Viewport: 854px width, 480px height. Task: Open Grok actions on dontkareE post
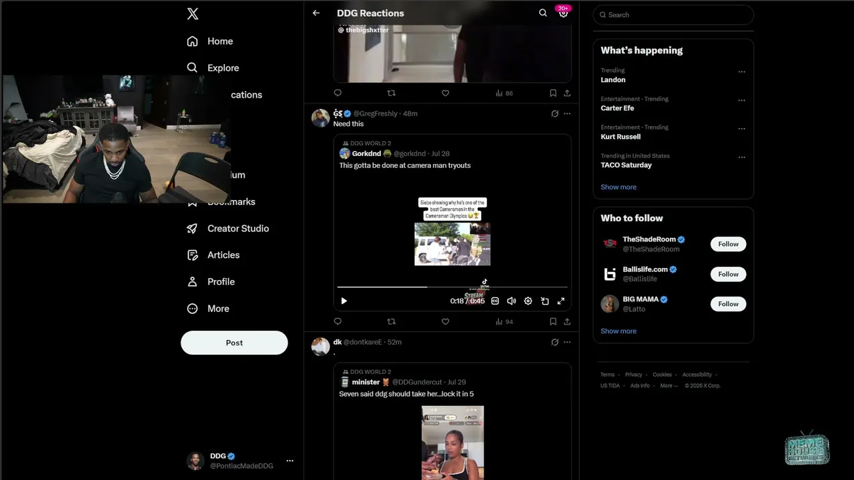(554, 342)
